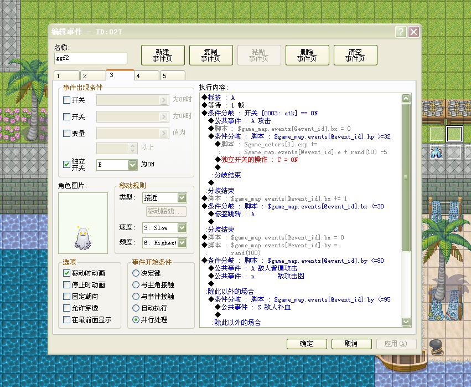
Task: Click the command list scrollbar down arrow
Action: [x=406, y=322]
